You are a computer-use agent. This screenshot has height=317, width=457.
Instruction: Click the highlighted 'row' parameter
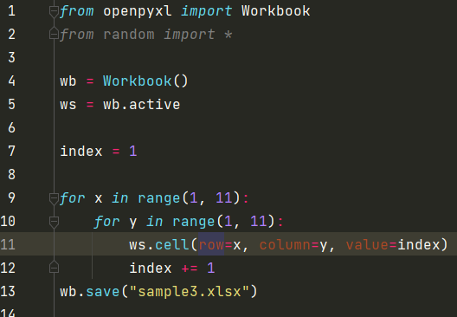pyautogui.click(x=211, y=244)
